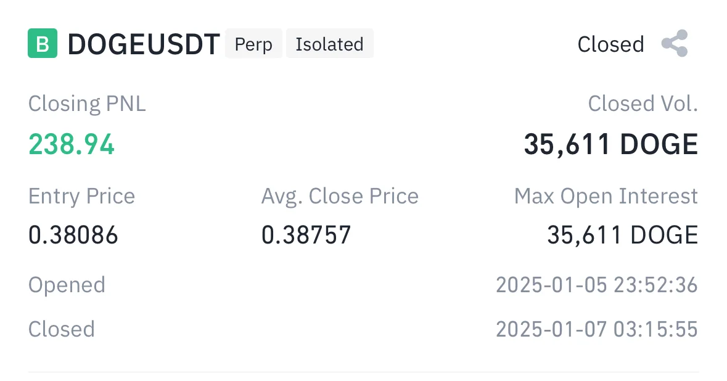Click the Closing PNL label
727x381 pixels.
[x=87, y=104]
